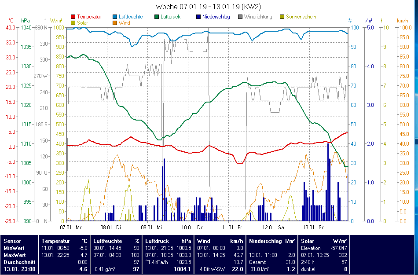Select the orange Wind legend swatch

click(x=115, y=23)
